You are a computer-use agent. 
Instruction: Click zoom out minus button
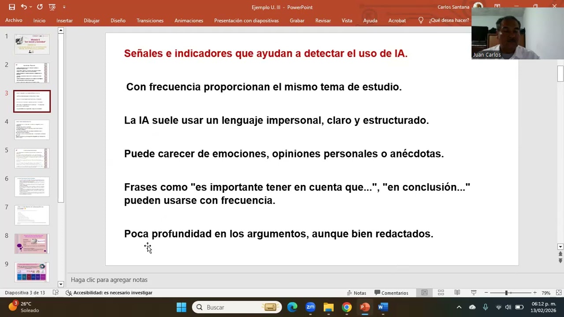point(486,293)
